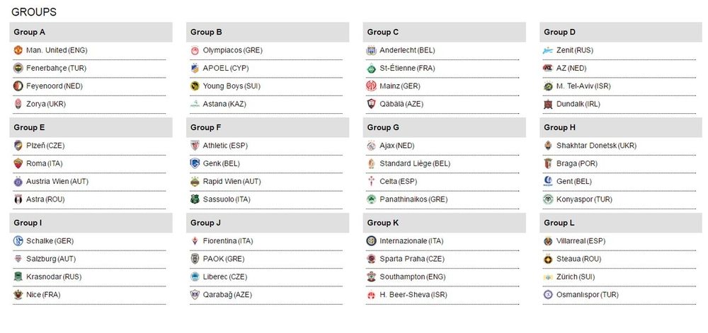Select the Group G header

pyautogui.click(x=445, y=127)
